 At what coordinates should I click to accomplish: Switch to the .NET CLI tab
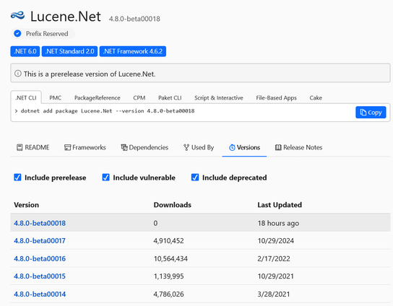[x=26, y=97]
